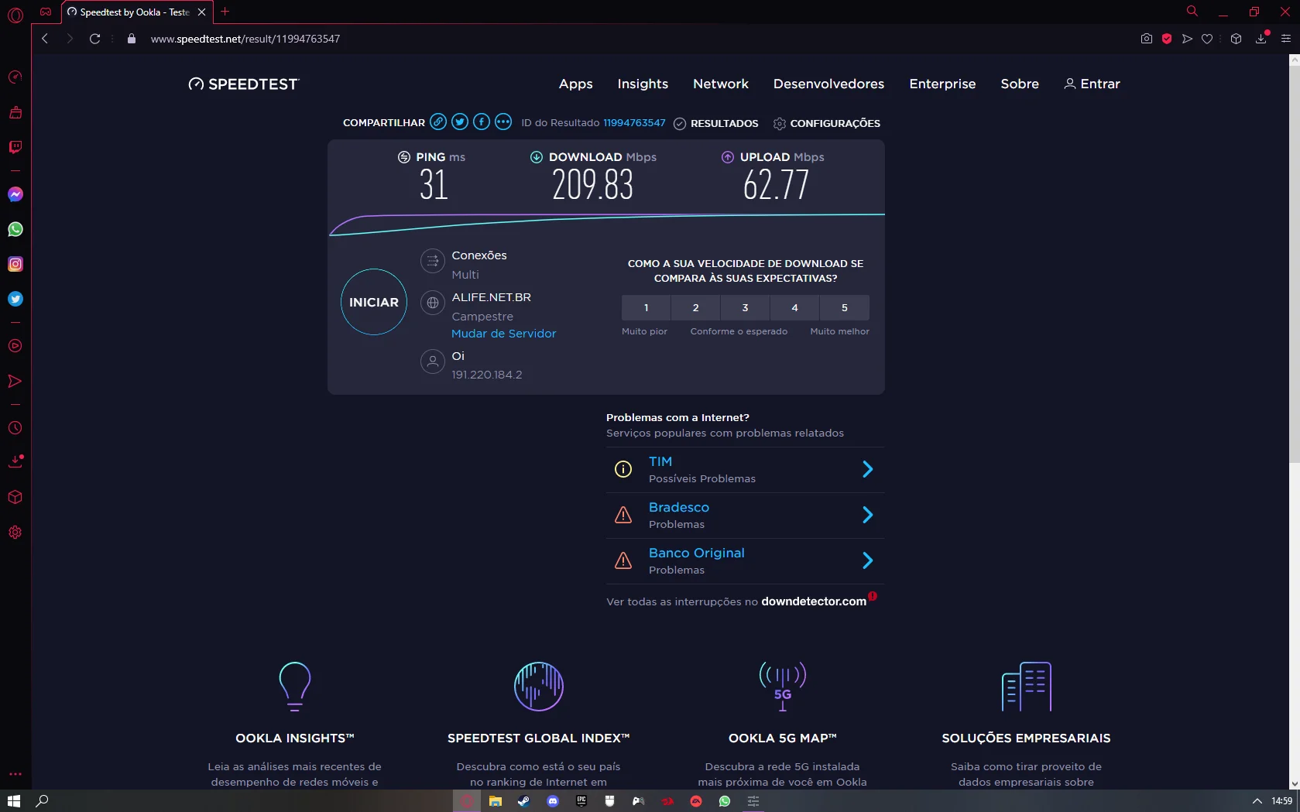
Task: Open Discord from the Windows taskbar
Action: point(553,801)
